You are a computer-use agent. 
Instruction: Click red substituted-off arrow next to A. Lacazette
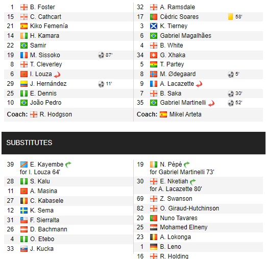199,84
